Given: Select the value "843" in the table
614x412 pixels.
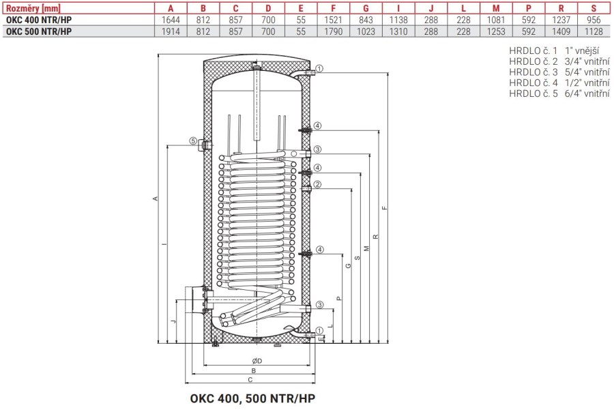Looking at the screenshot, I should point(366,20).
